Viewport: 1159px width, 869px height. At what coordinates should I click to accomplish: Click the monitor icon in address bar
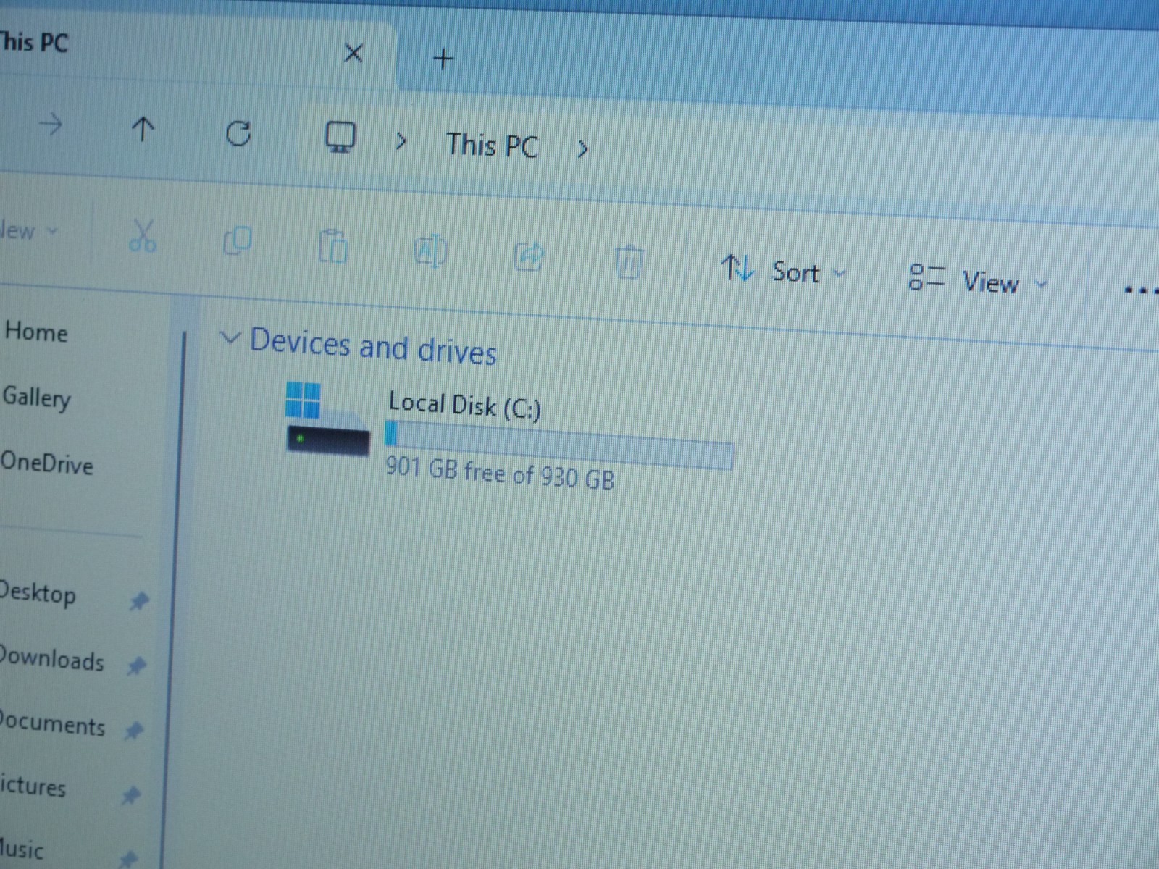[x=340, y=137]
